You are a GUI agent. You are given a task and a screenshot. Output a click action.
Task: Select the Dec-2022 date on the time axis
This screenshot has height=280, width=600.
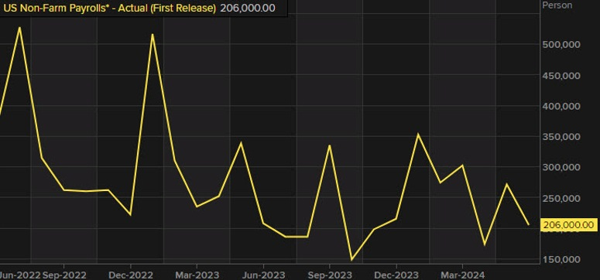[131, 275]
